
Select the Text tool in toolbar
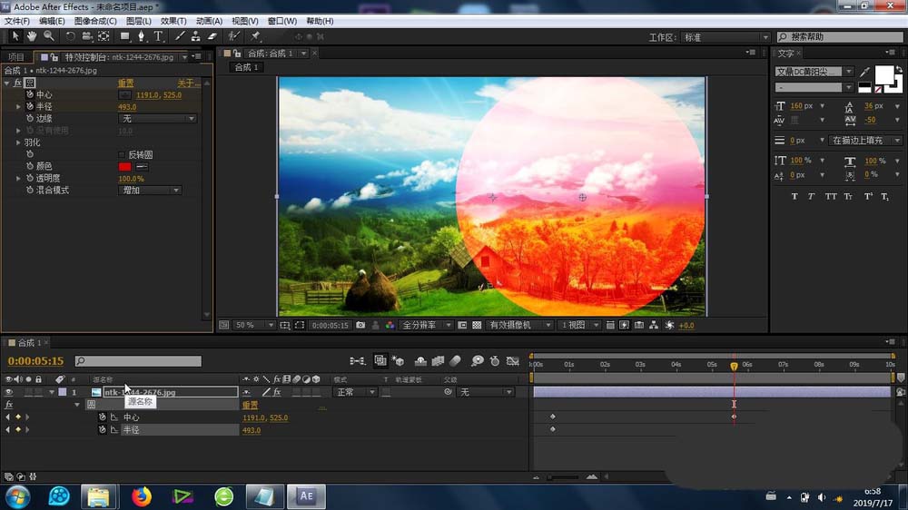click(158, 36)
